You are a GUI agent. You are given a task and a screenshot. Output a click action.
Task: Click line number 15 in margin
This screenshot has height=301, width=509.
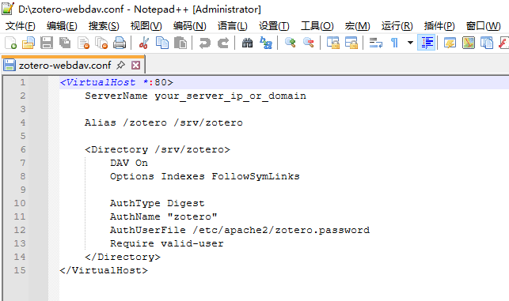[x=20, y=270]
